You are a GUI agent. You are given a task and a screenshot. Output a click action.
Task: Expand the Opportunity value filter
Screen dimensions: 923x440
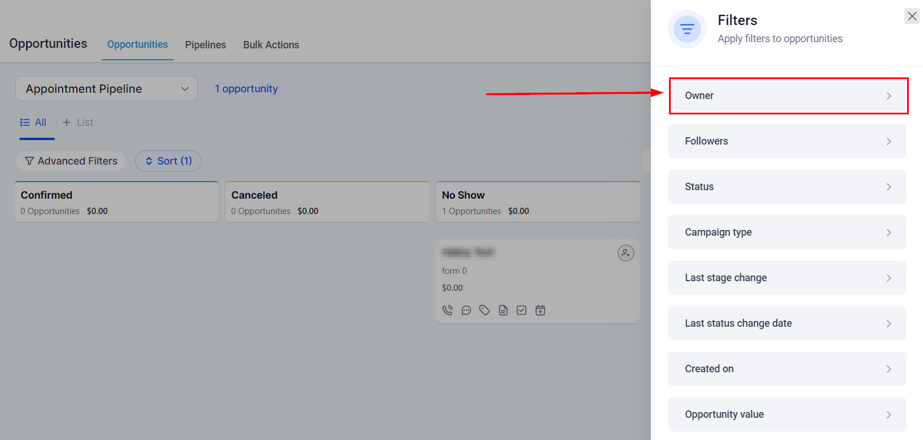(x=787, y=414)
